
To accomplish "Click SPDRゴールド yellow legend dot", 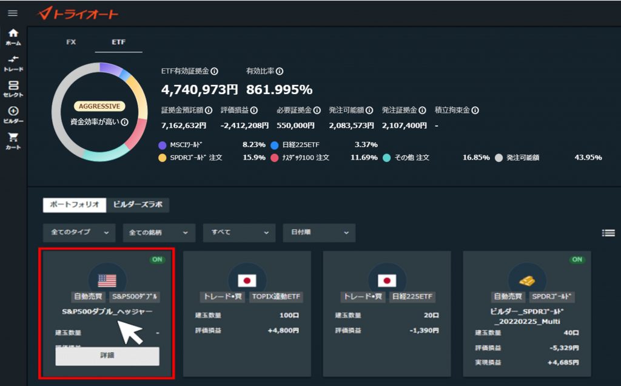I will [x=163, y=158].
